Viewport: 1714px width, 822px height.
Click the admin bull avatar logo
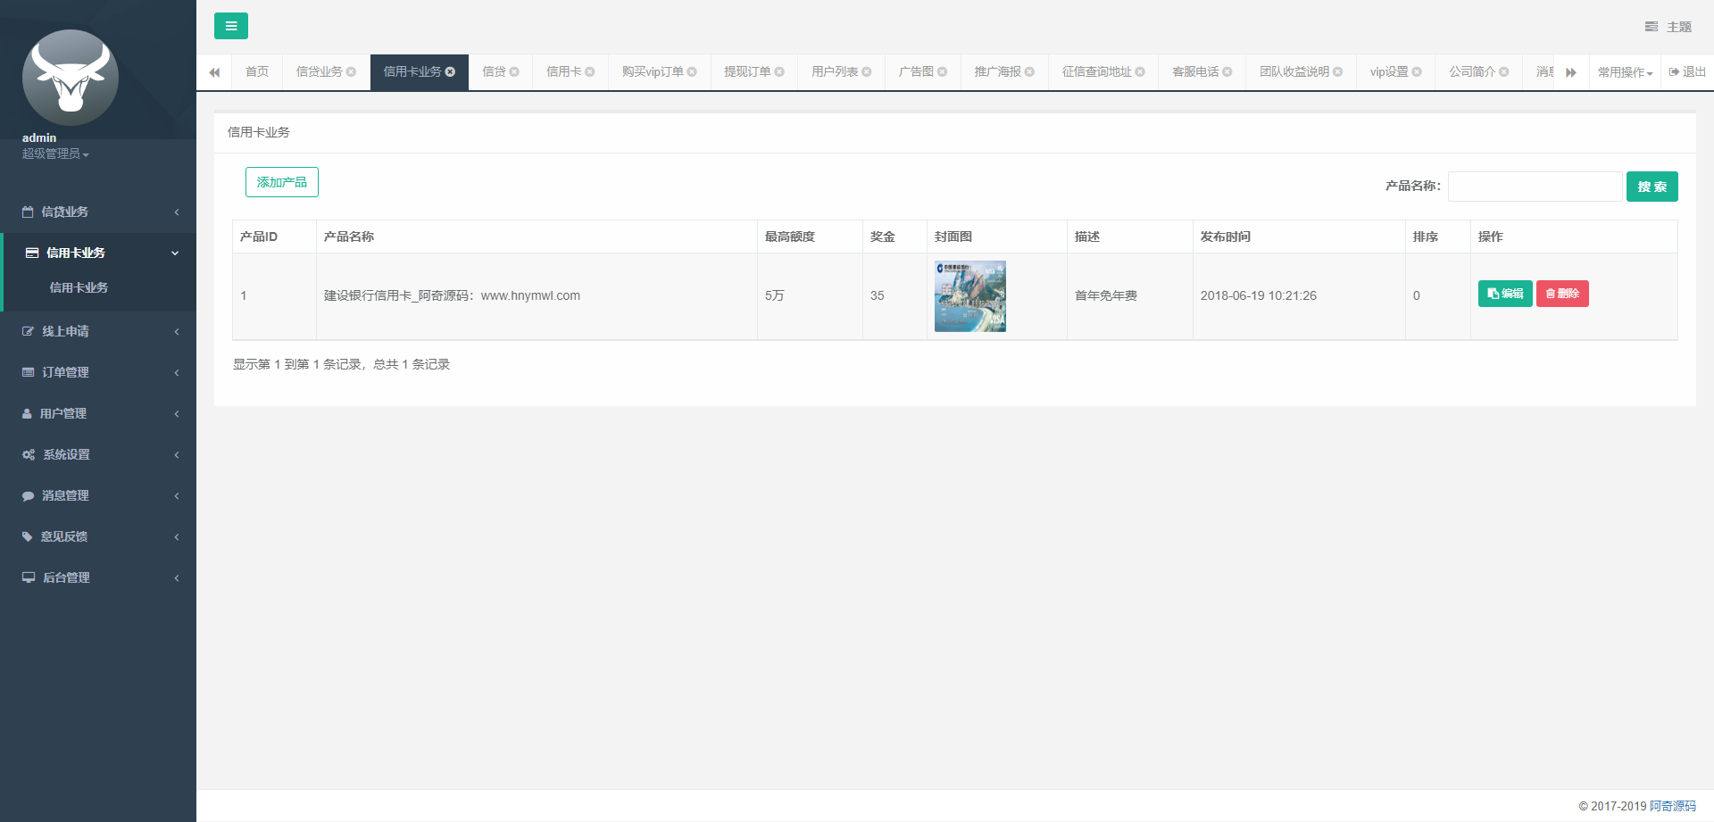[x=71, y=78]
